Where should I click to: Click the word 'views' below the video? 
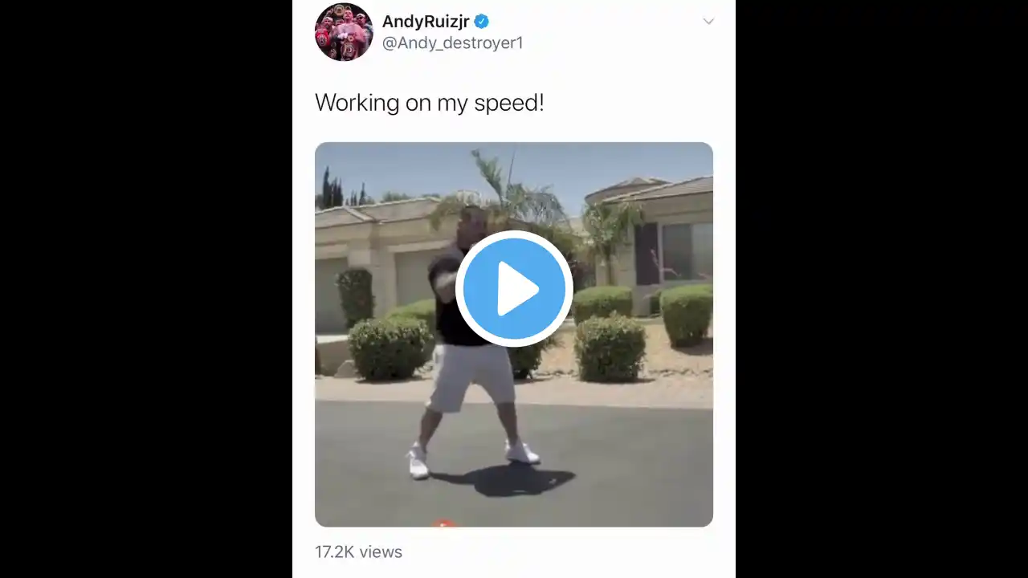tap(381, 552)
